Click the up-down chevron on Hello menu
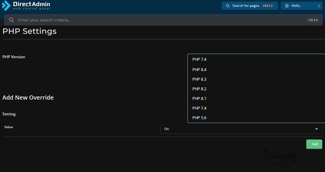Viewport: 325px width, 172px height. click(319, 6)
